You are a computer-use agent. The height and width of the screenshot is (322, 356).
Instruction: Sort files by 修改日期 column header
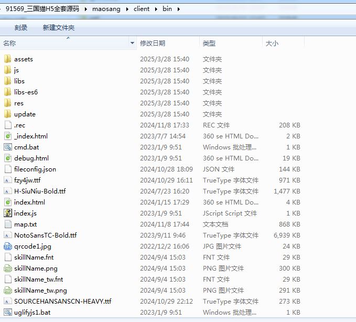click(x=153, y=43)
